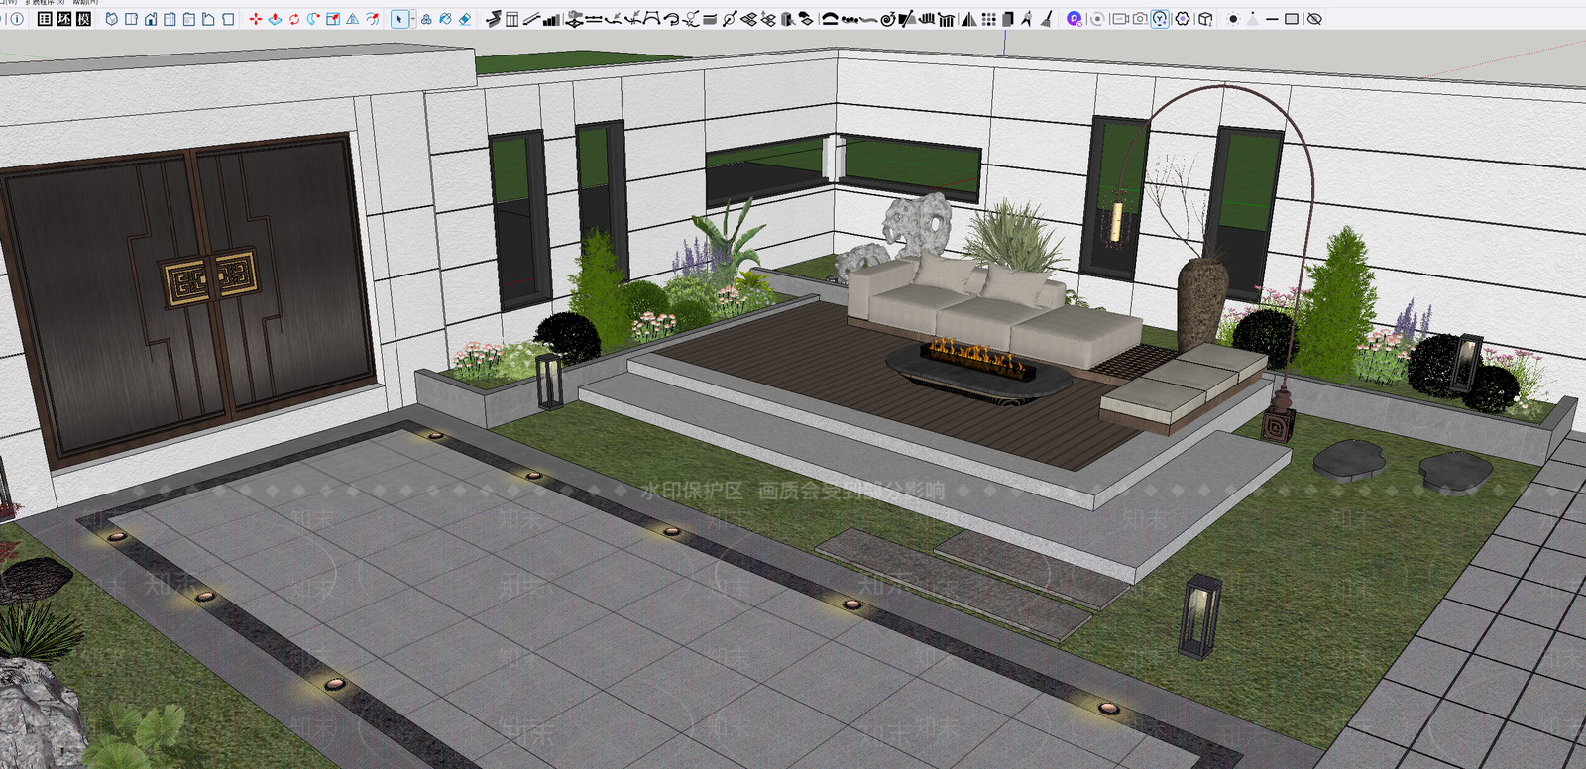Viewport: 1586px width, 769px height.
Task: Choose the Eraser tool
Action: [464, 19]
